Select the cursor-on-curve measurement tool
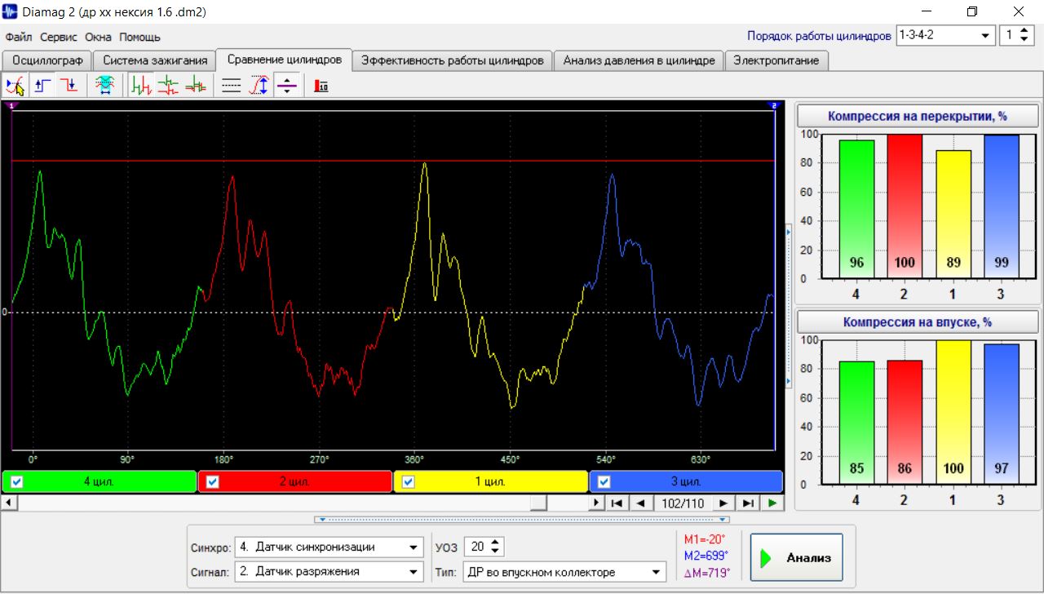The image size is (1044, 594). 14,85
